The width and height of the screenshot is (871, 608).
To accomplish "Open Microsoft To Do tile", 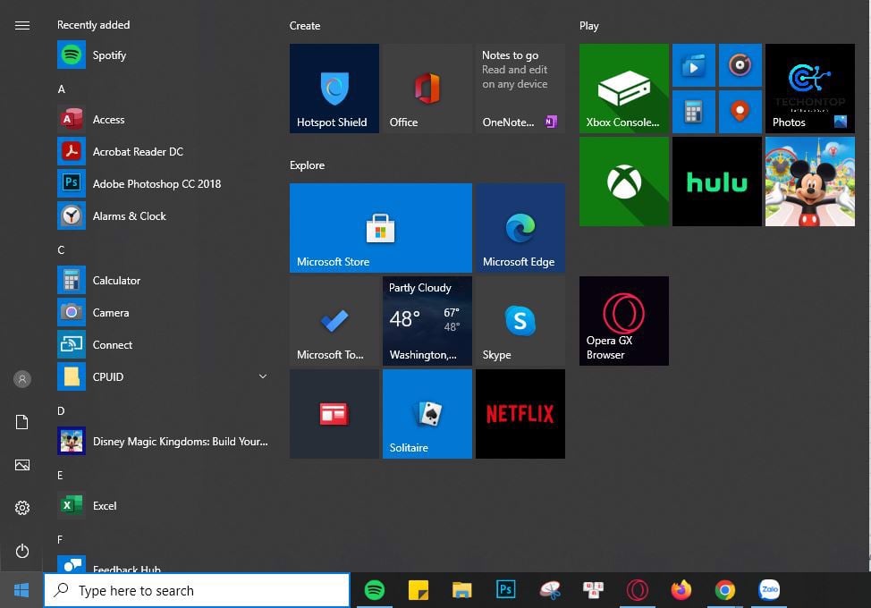I will pyautogui.click(x=334, y=321).
